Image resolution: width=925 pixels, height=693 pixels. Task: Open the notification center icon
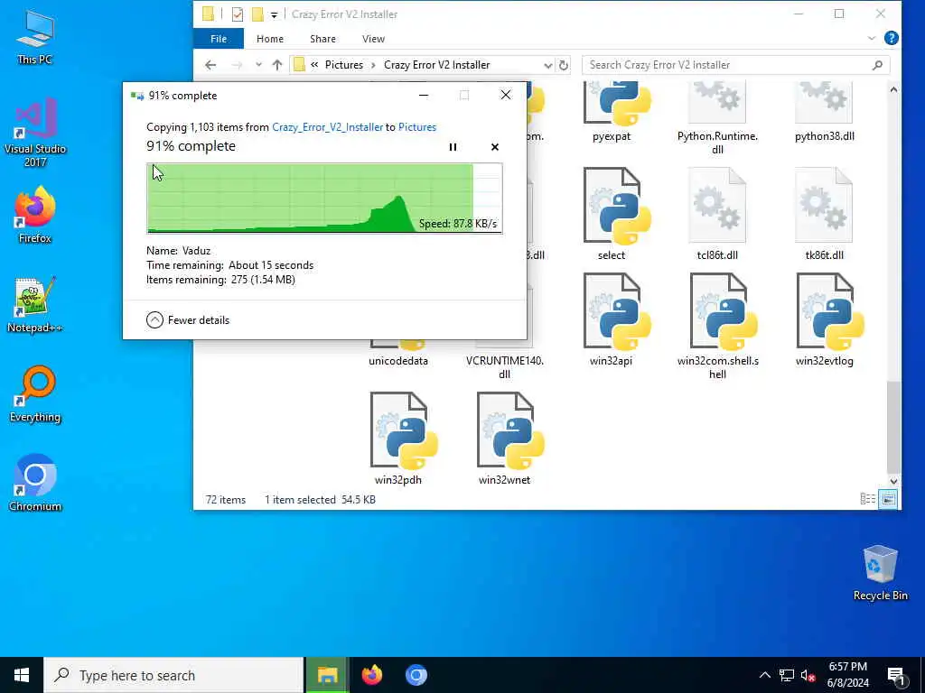897,676
